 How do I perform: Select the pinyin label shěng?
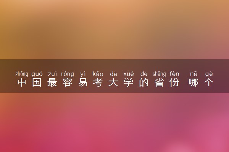[159, 74]
